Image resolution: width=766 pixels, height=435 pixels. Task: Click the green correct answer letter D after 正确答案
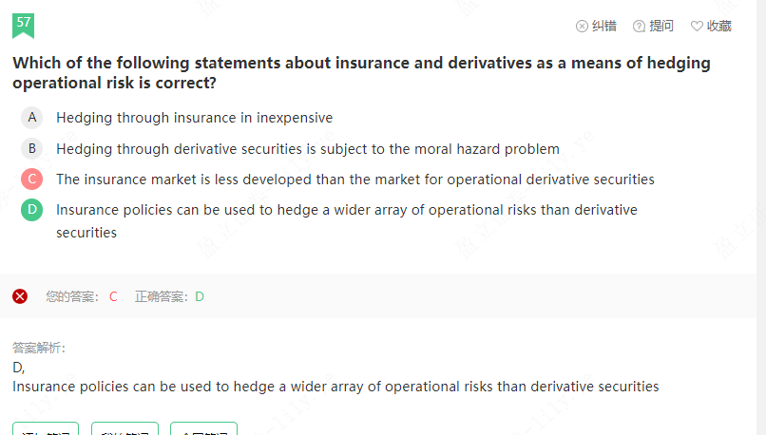(200, 296)
